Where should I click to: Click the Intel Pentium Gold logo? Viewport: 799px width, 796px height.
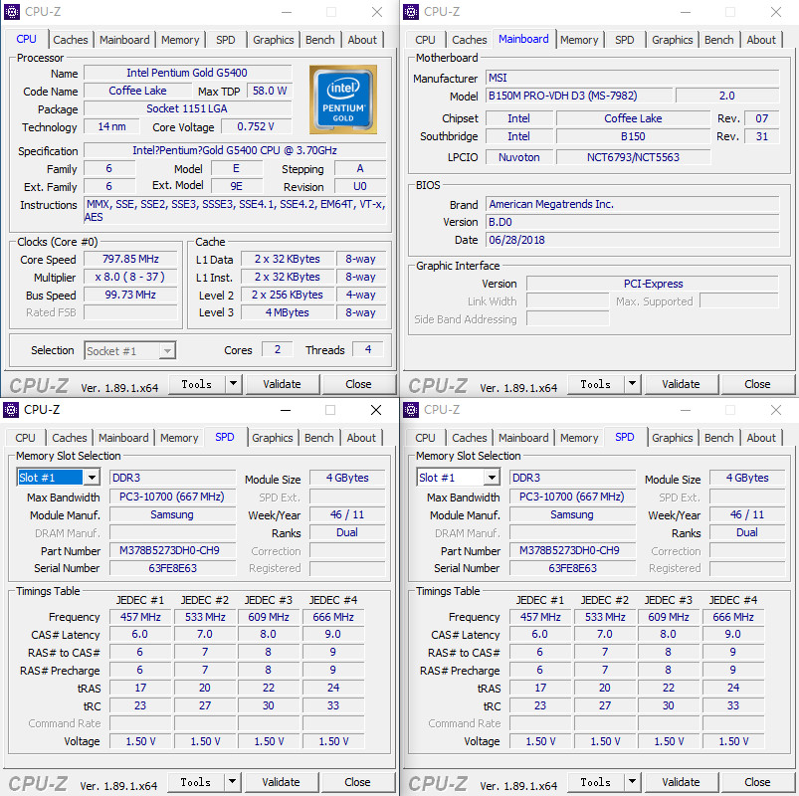(343, 99)
